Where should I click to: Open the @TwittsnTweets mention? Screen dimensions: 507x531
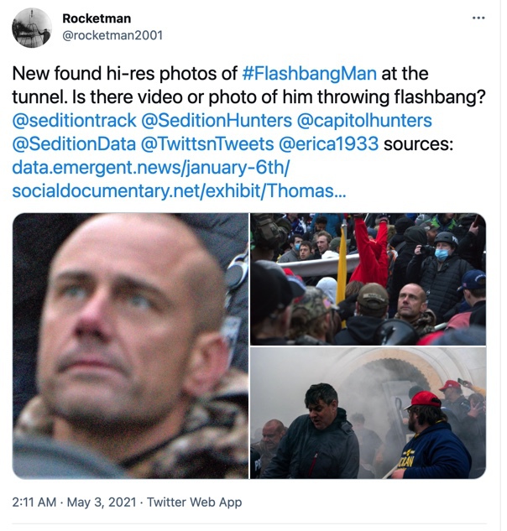tap(207, 144)
